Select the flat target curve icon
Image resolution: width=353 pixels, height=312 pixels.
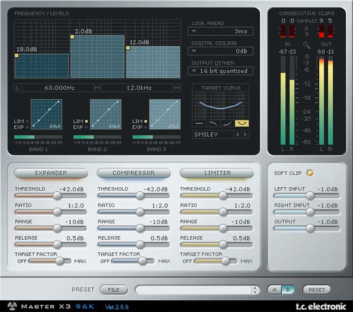coord(199,123)
